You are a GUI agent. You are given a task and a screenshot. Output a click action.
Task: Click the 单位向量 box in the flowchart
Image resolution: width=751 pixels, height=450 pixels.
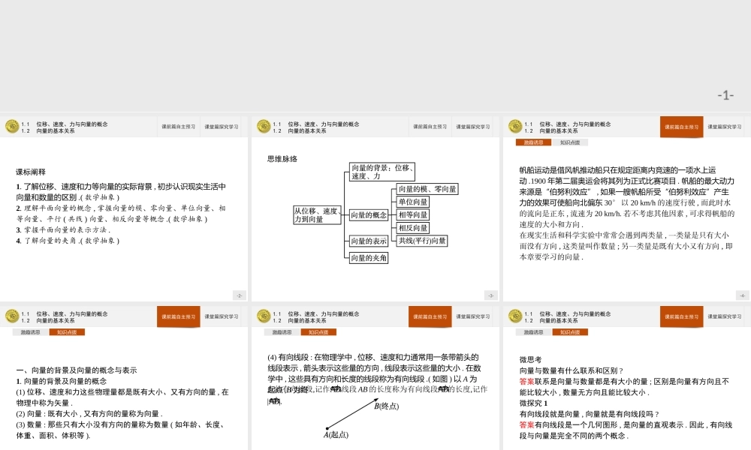tap(413, 202)
